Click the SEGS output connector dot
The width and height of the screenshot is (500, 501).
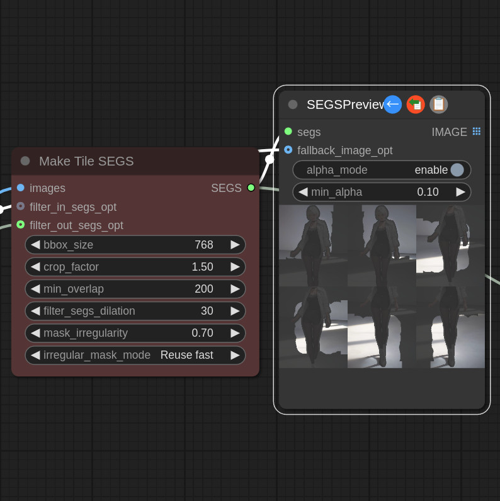coord(251,188)
